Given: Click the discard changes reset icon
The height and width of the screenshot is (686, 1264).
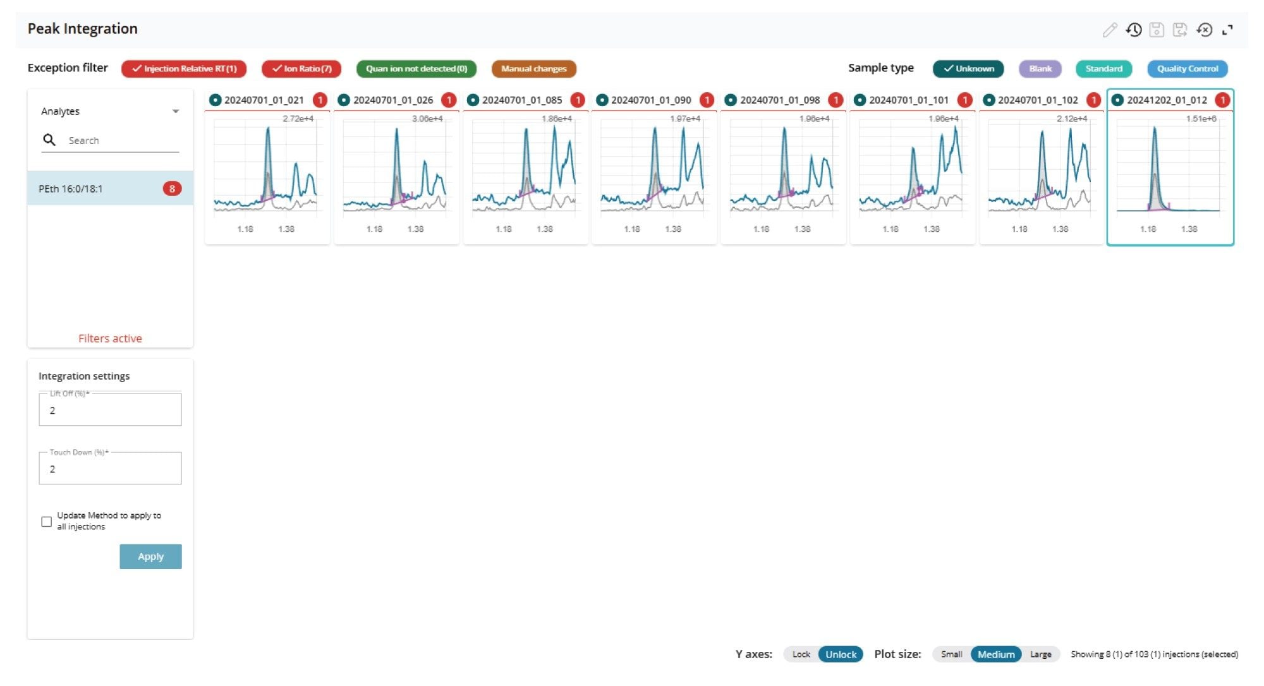Looking at the screenshot, I should click(x=1205, y=30).
